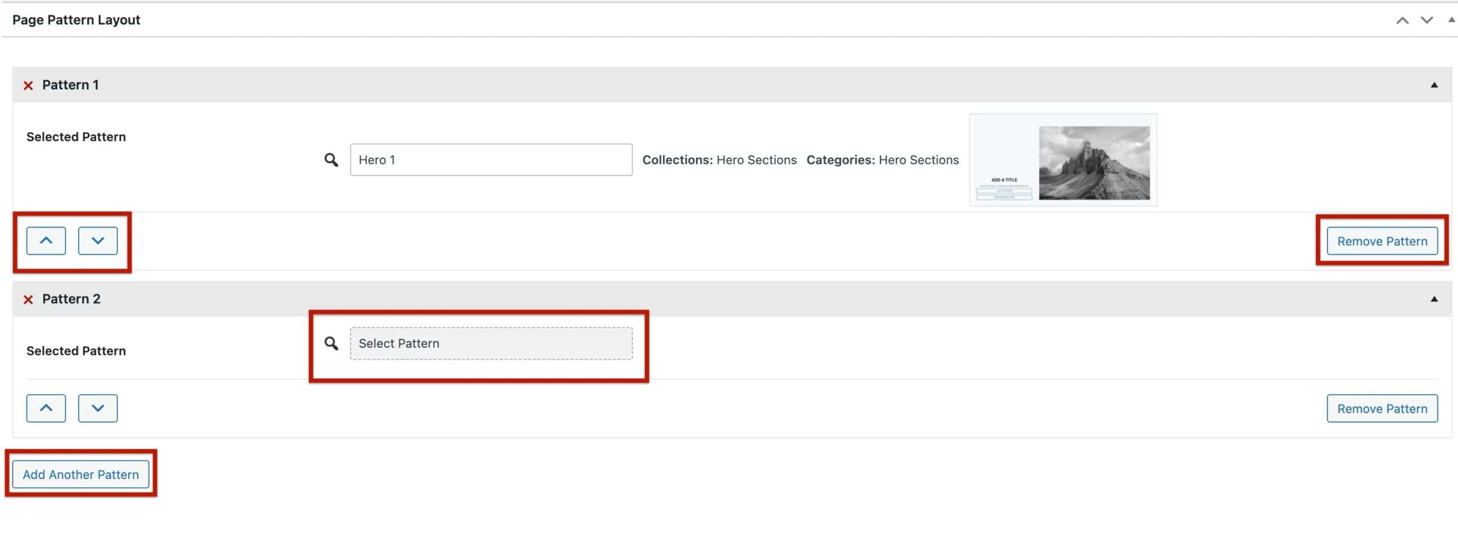Move the Page Pattern Layout panel down
This screenshot has height=542, width=1458.
click(1427, 20)
